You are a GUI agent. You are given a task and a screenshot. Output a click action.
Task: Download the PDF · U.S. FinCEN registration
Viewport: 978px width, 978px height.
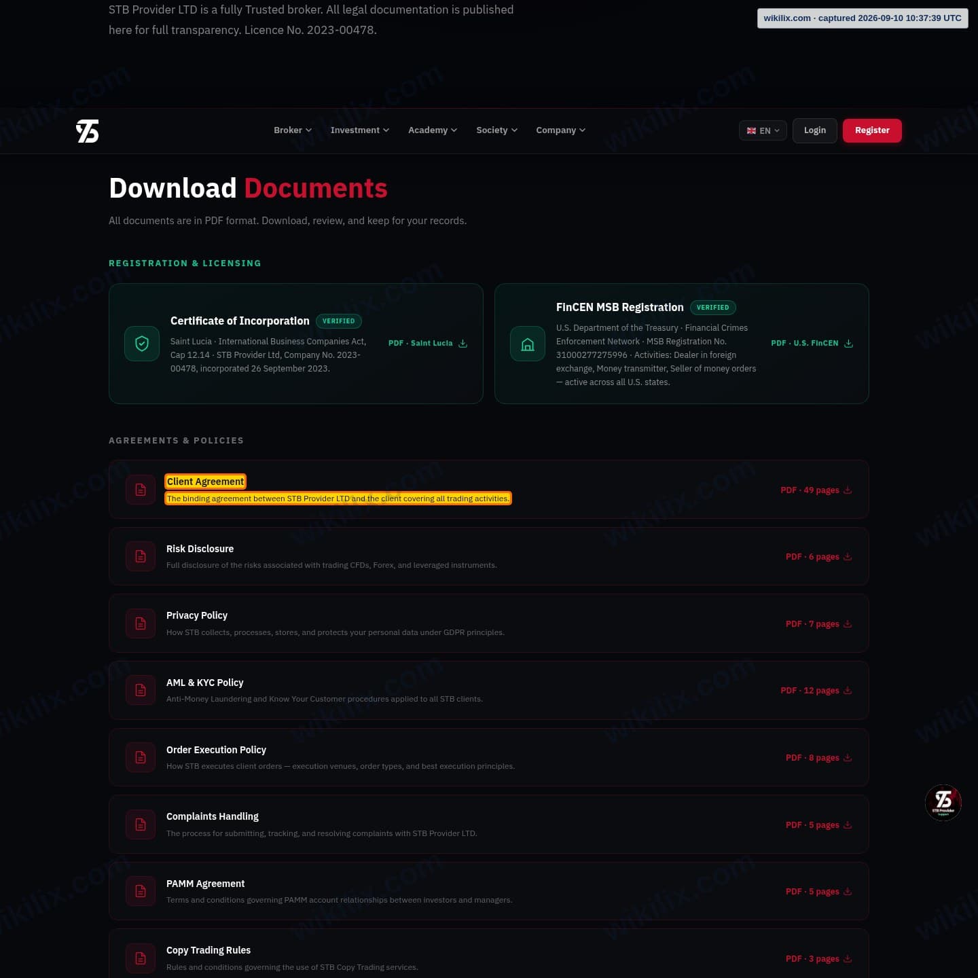coord(812,344)
